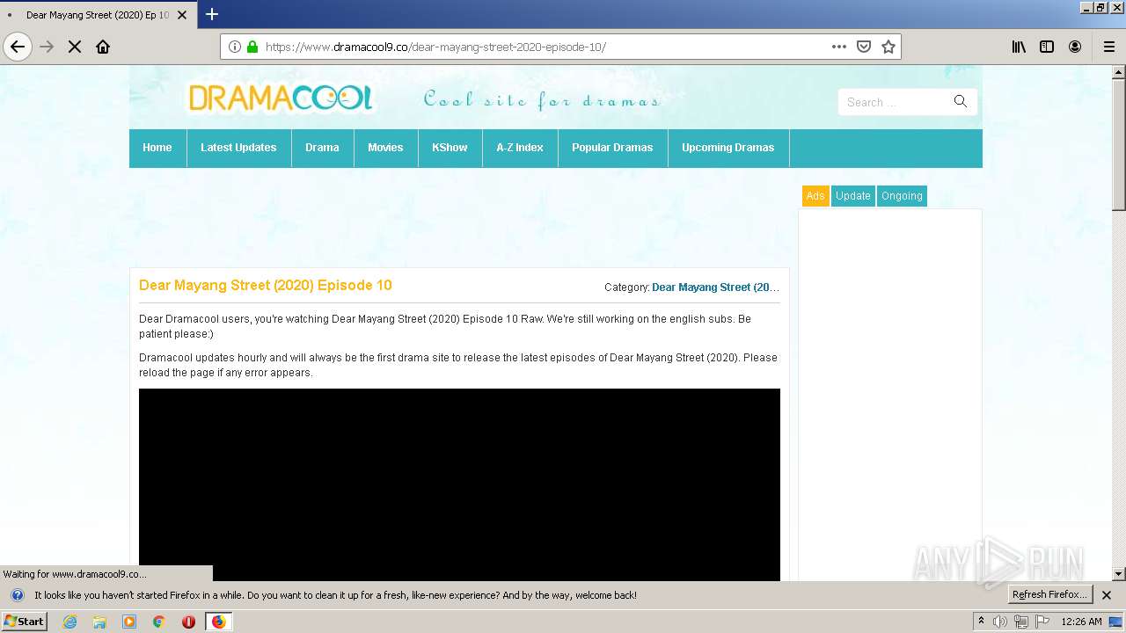Click the Refresh Firefox button

(x=1050, y=595)
